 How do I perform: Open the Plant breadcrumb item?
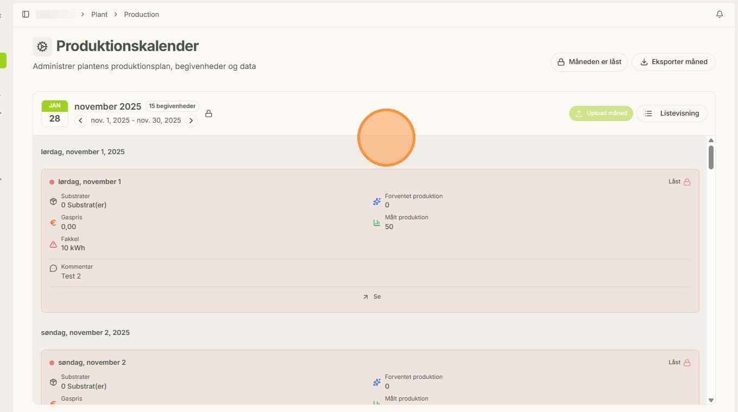[x=99, y=14]
